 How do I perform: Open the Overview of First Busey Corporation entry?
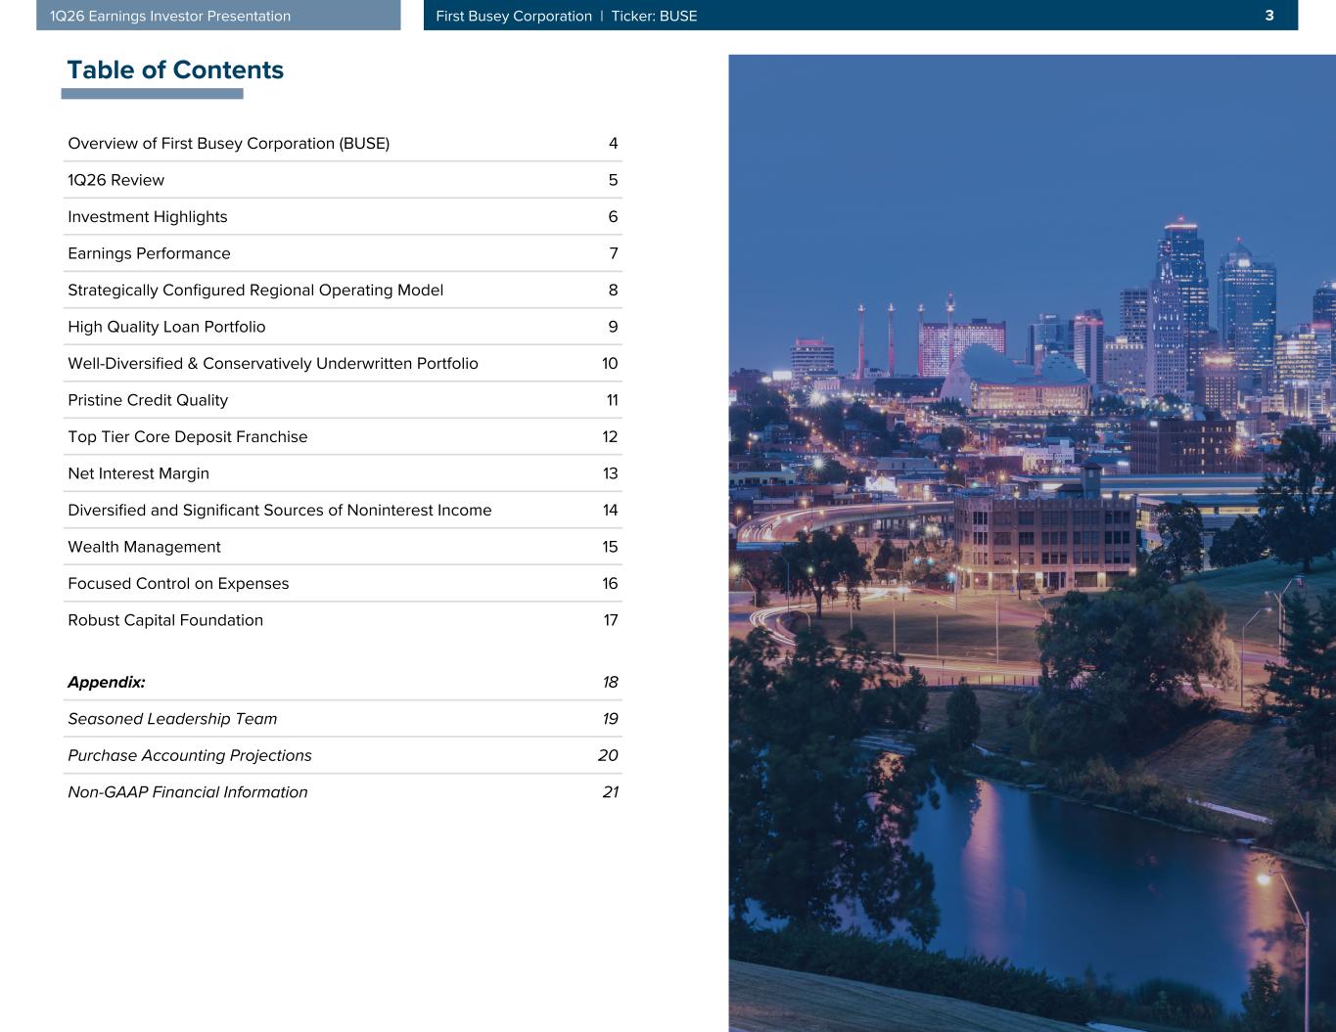click(228, 144)
